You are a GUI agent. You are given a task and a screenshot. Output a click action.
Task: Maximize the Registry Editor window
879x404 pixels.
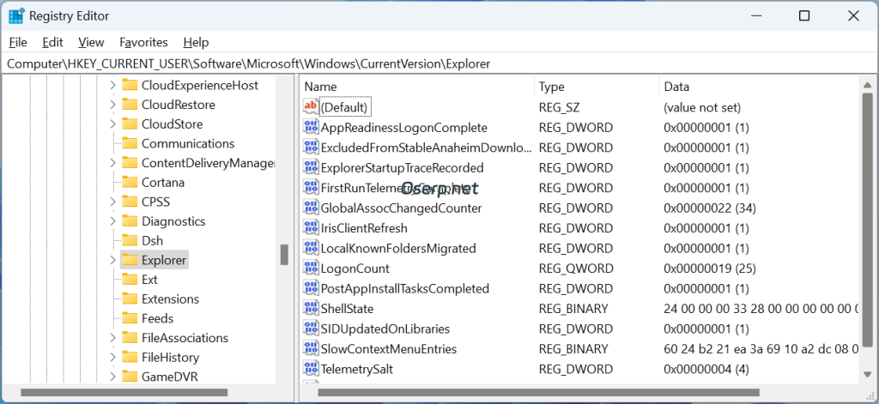[x=803, y=15]
